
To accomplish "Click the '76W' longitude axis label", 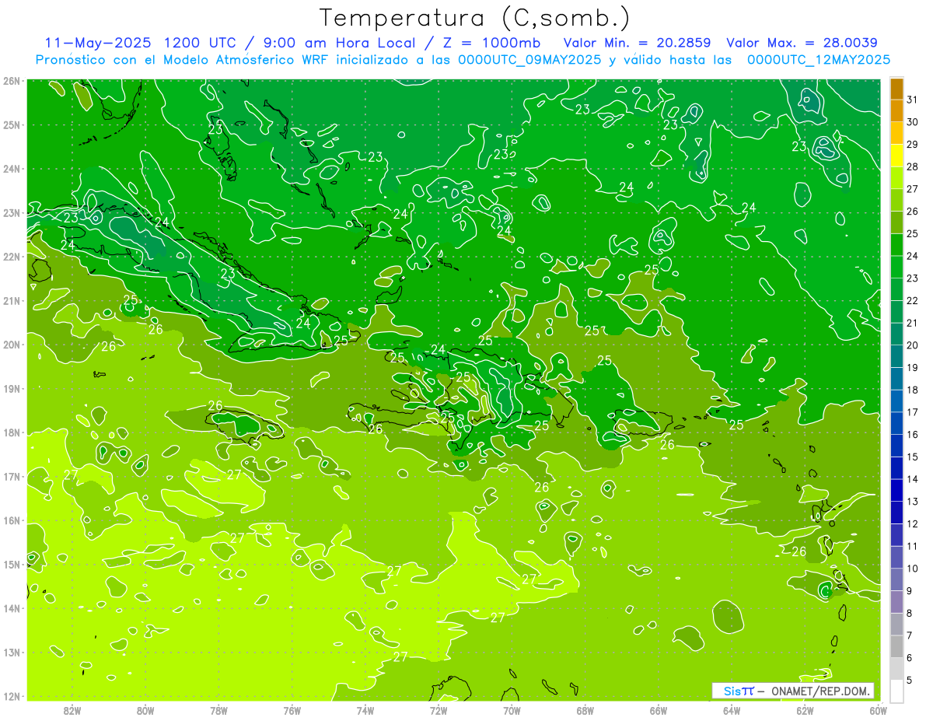I will 292,710.
